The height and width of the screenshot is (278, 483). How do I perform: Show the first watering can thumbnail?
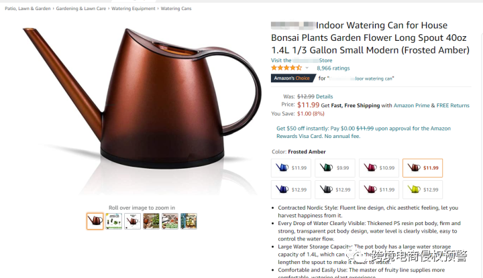point(95,221)
